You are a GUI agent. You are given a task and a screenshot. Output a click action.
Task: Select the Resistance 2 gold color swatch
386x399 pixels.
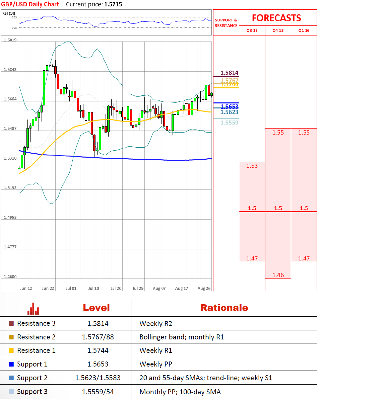click(x=11, y=337)
